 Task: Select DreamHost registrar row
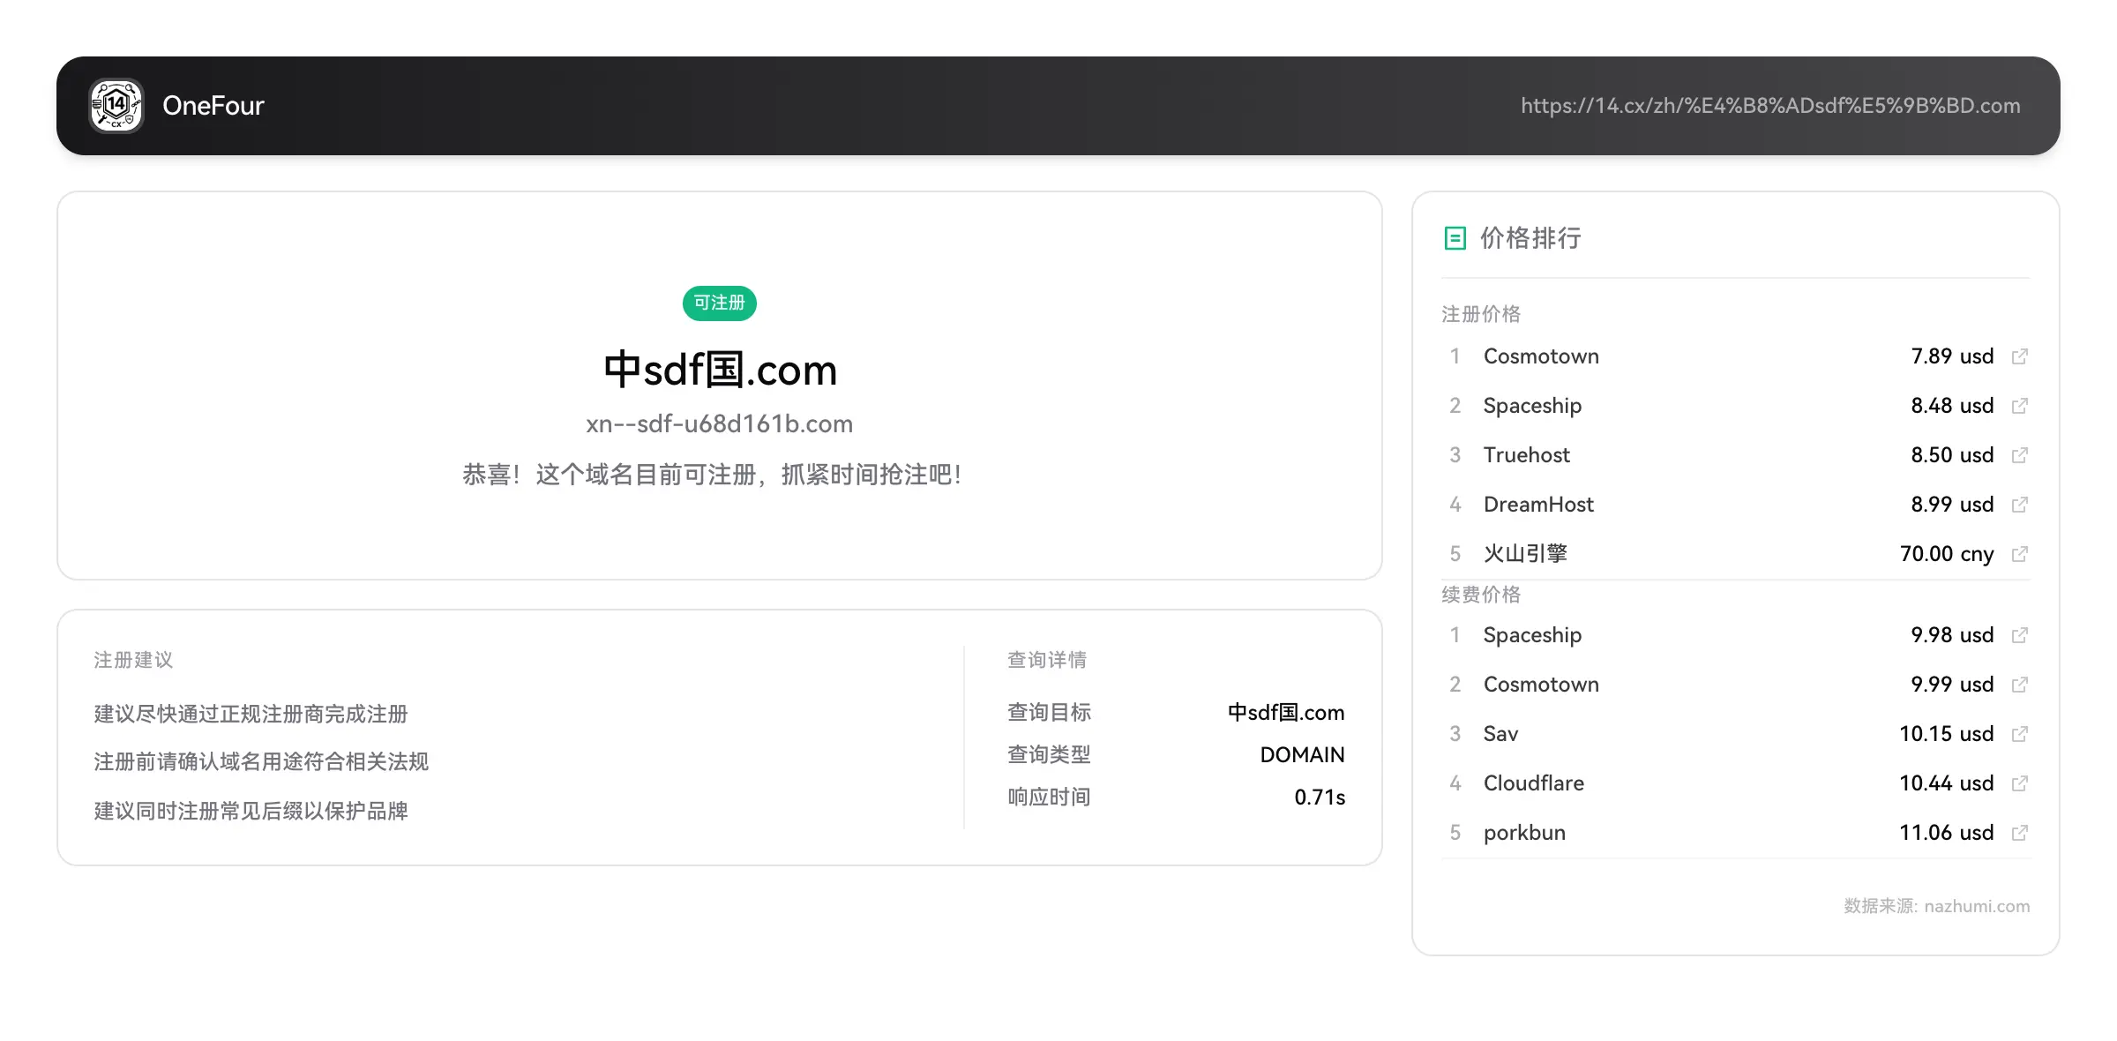pyautogui.click(x=1736, y=505)
